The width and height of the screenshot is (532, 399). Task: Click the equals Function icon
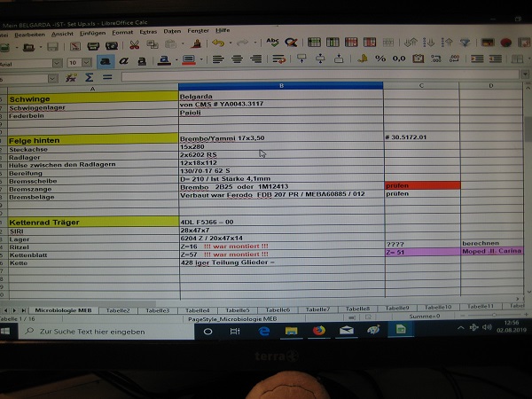tap(107, 77)
